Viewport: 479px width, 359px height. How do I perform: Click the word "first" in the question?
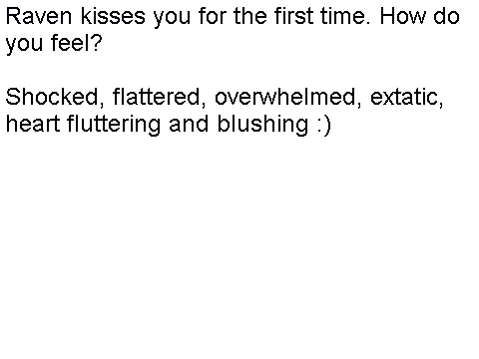294,16
